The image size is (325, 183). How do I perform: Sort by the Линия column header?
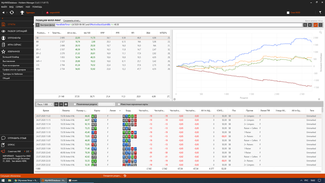112,111
